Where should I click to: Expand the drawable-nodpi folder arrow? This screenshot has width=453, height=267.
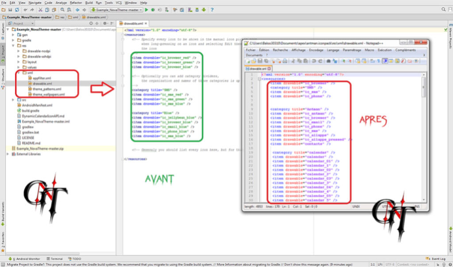coord(19,51)
